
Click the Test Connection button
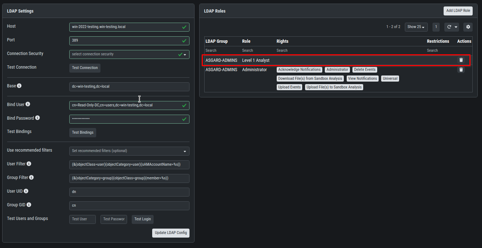click(x=85, y=68)
